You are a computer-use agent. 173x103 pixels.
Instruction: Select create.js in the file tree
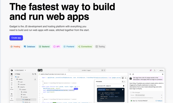[26, 100]
